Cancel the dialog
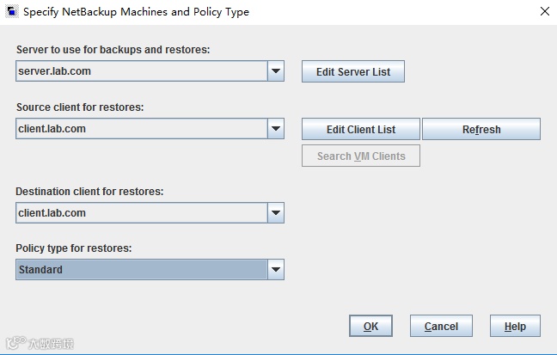557x355 pixels. click(x=441, y=326)
